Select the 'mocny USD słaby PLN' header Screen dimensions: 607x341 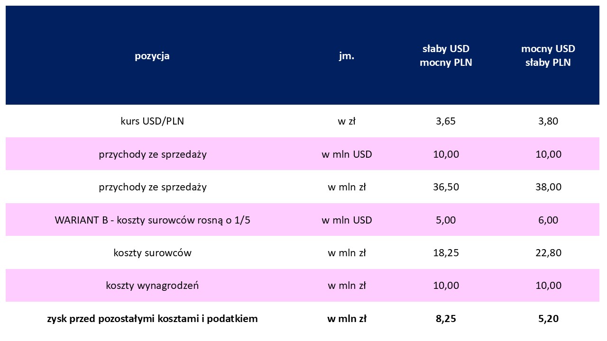[x=548, y=55]
